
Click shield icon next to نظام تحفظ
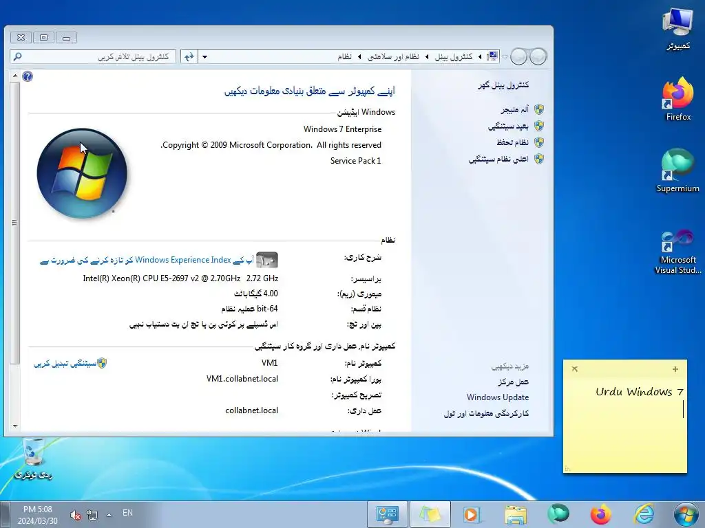(539, 142)
